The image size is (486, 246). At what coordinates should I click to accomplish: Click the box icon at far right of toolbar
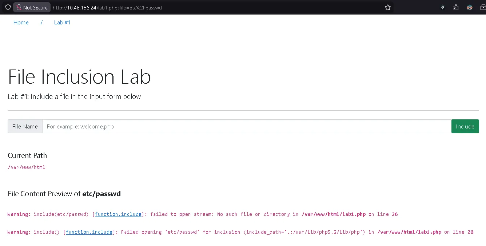(x=483, y=7)
